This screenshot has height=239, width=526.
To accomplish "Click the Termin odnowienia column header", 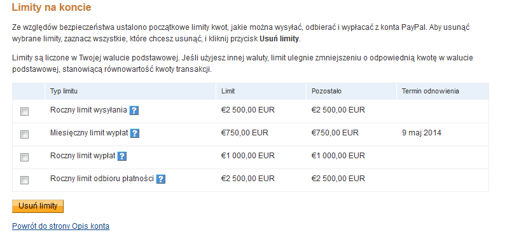I will [x=431, y=91].
